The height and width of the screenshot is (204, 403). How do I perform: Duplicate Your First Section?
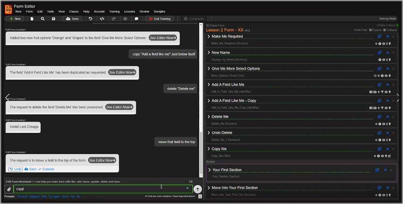click(377, 170)
